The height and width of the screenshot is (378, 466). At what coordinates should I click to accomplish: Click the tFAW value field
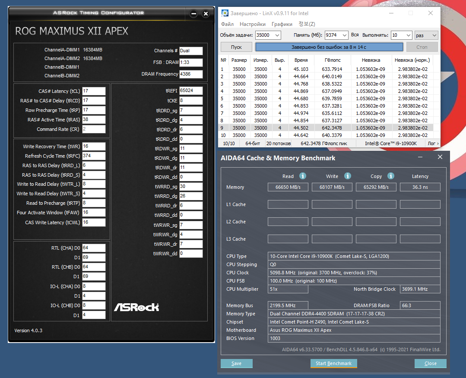coord(94,212)
